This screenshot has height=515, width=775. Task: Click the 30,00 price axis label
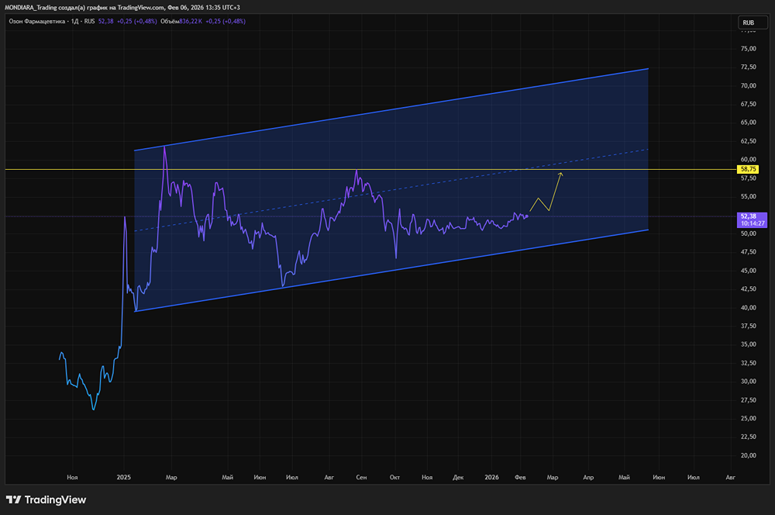[x=749, y=382]
